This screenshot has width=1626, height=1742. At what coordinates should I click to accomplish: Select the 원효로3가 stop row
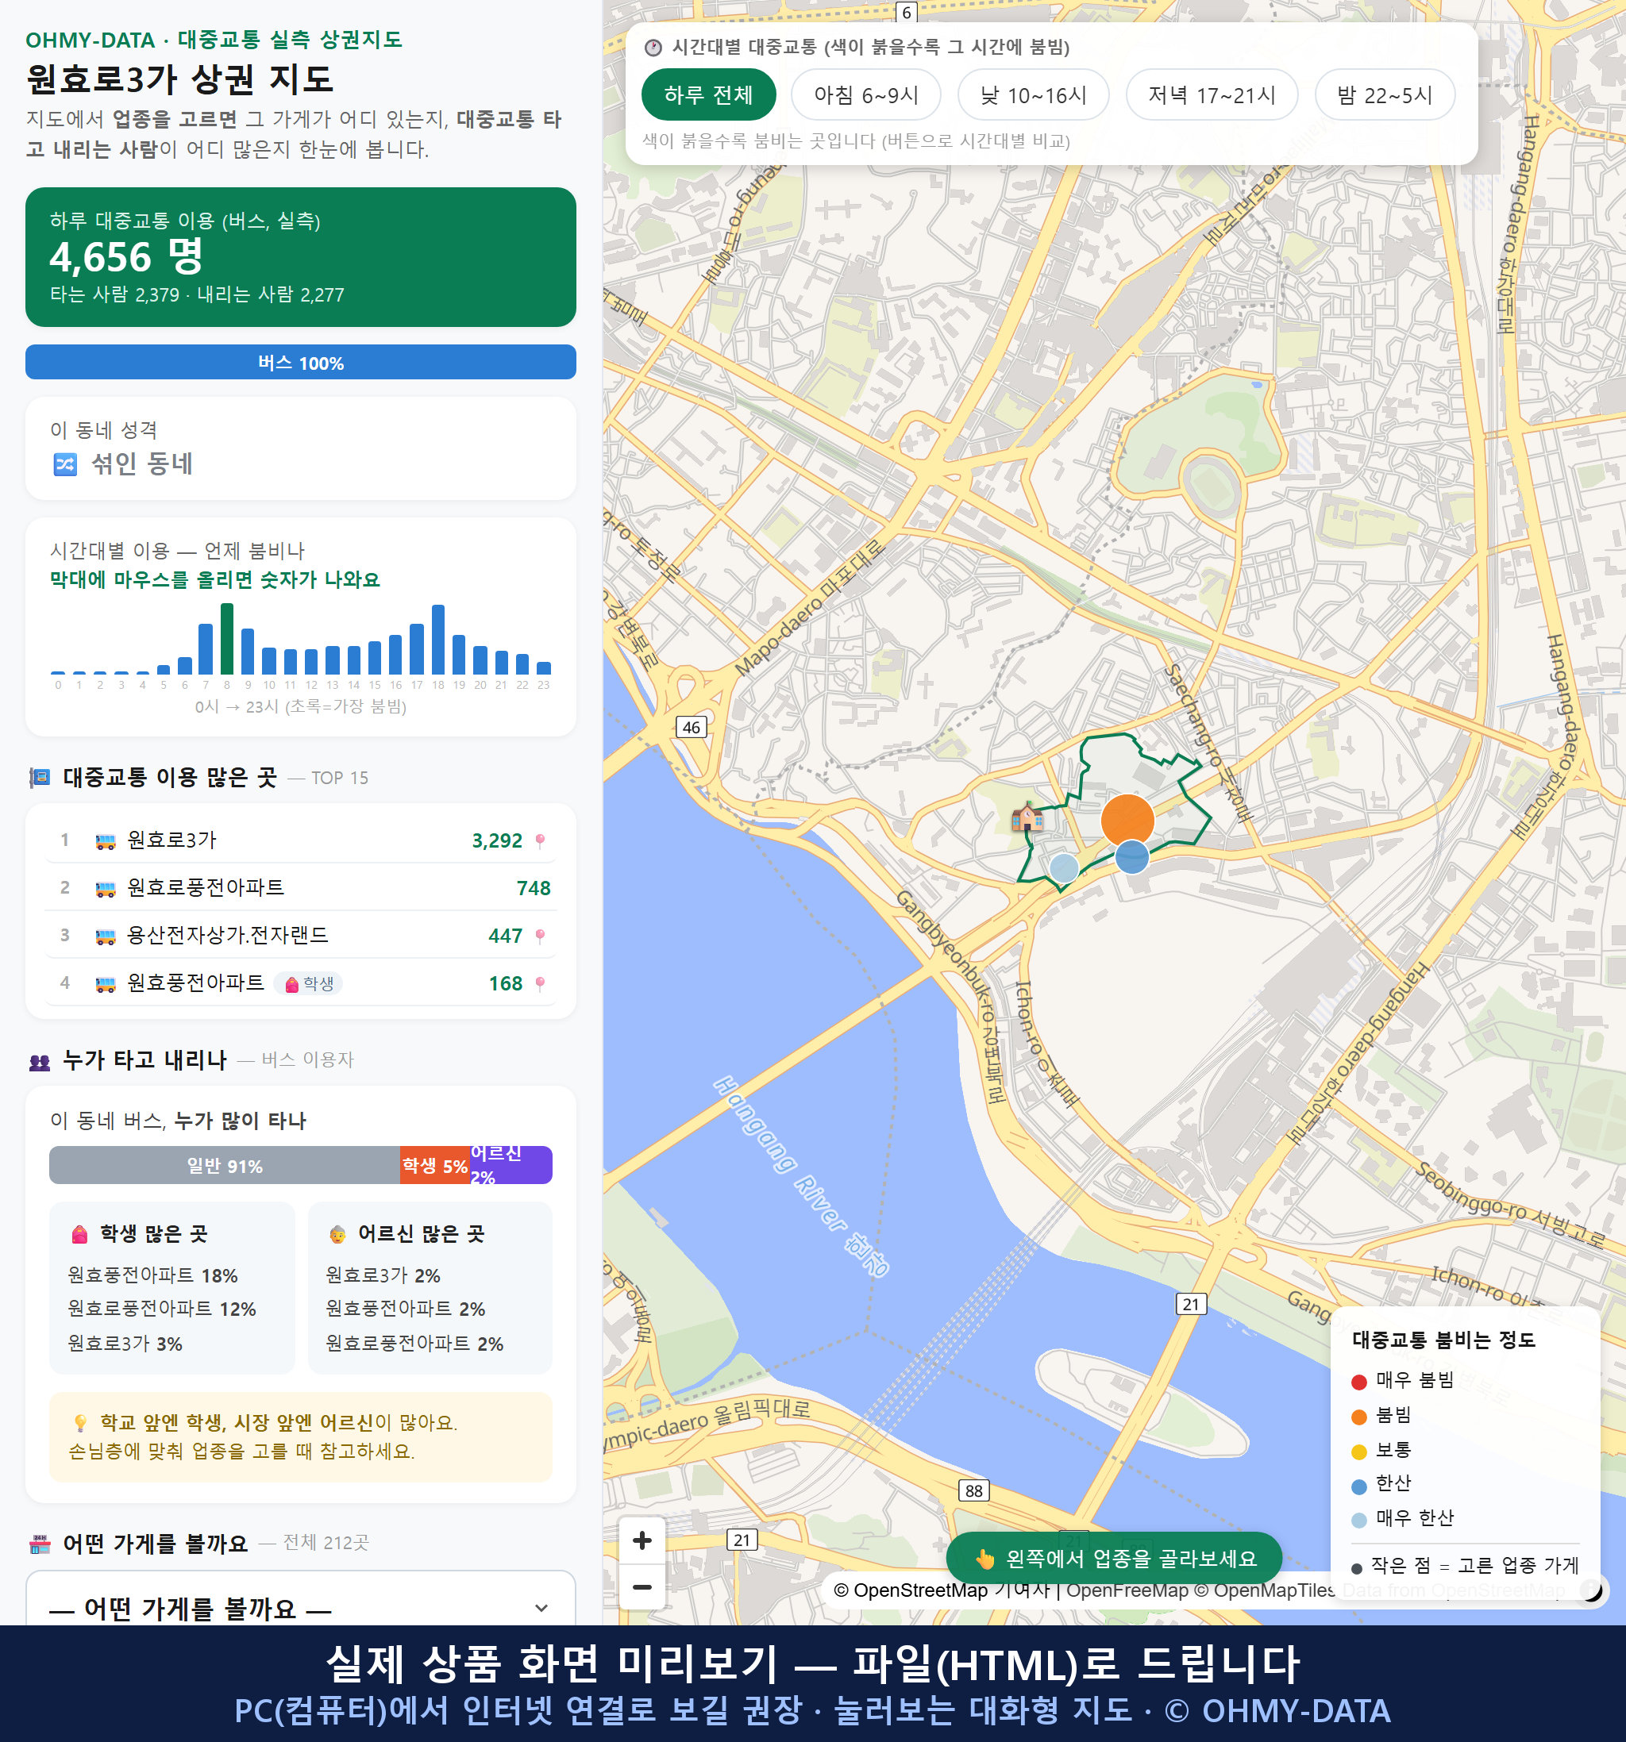click(301, 840)
